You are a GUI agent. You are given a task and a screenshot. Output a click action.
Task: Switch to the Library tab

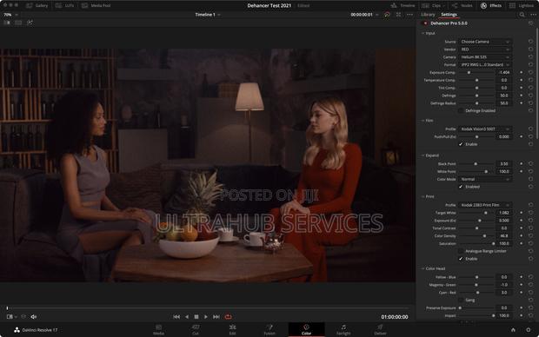(x=428, y=15)
